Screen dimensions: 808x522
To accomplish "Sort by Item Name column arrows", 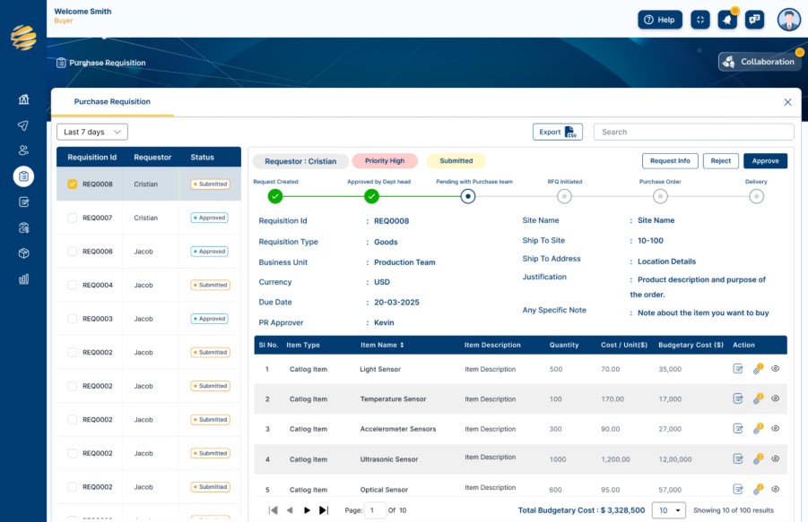I will [402, 345].
